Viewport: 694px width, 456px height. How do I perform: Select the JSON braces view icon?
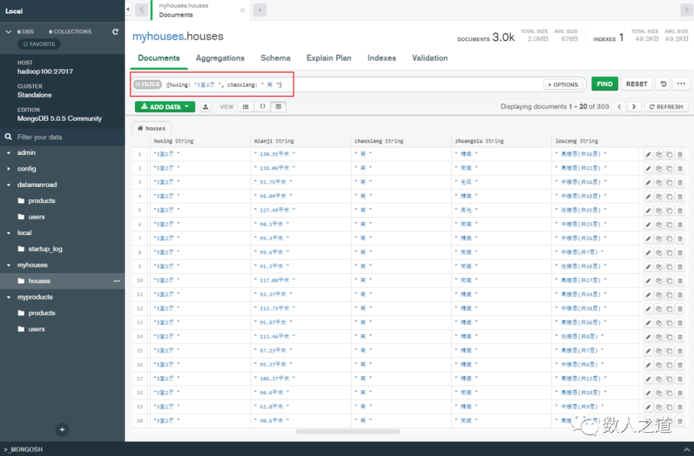(x=262, y=106)
